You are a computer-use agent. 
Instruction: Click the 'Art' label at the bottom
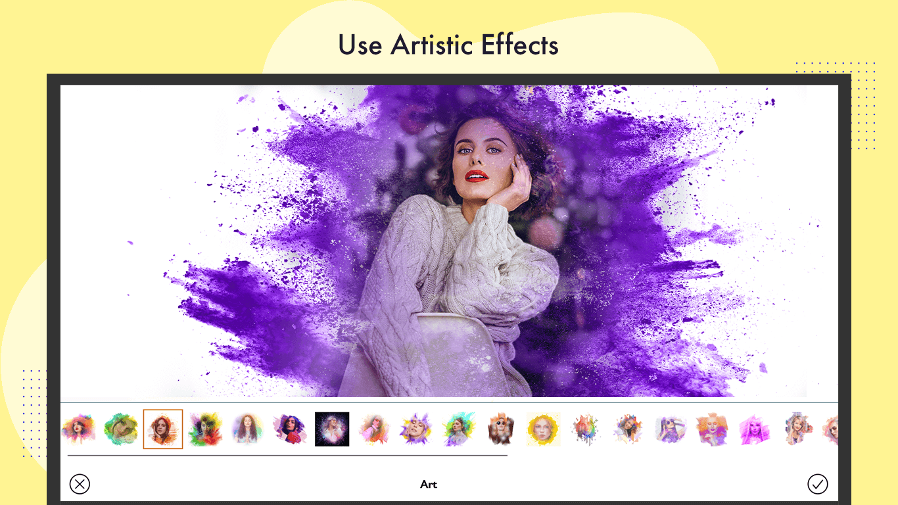429,485
